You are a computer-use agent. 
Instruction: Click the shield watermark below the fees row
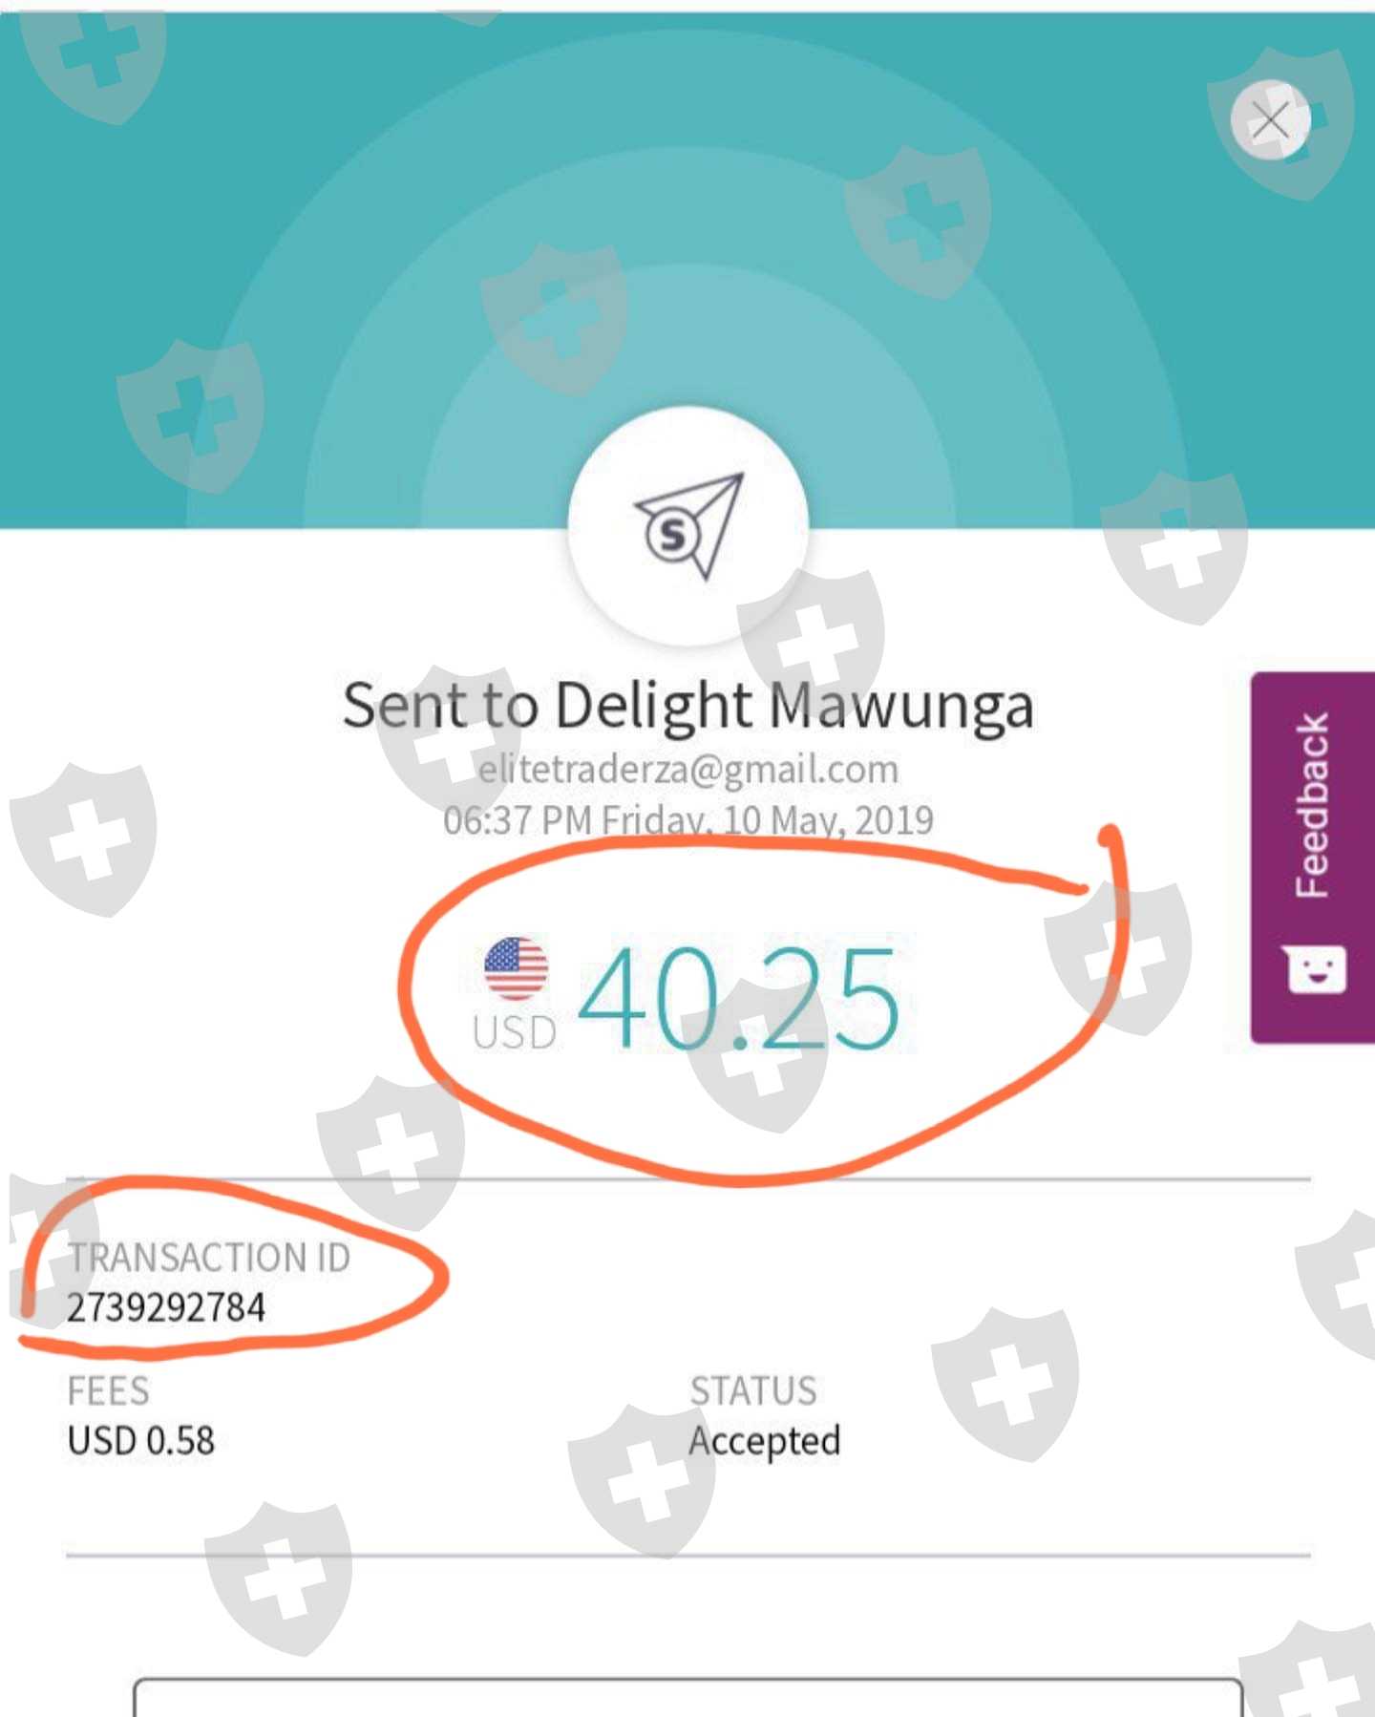tap(278, 1579)
